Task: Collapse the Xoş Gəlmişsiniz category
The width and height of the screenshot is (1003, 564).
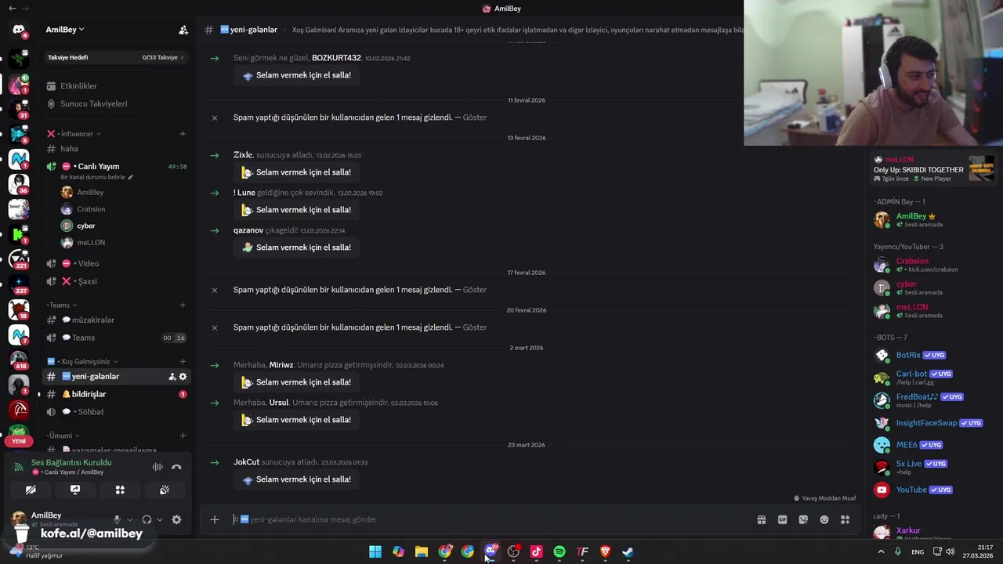Action: click(82, 361)
